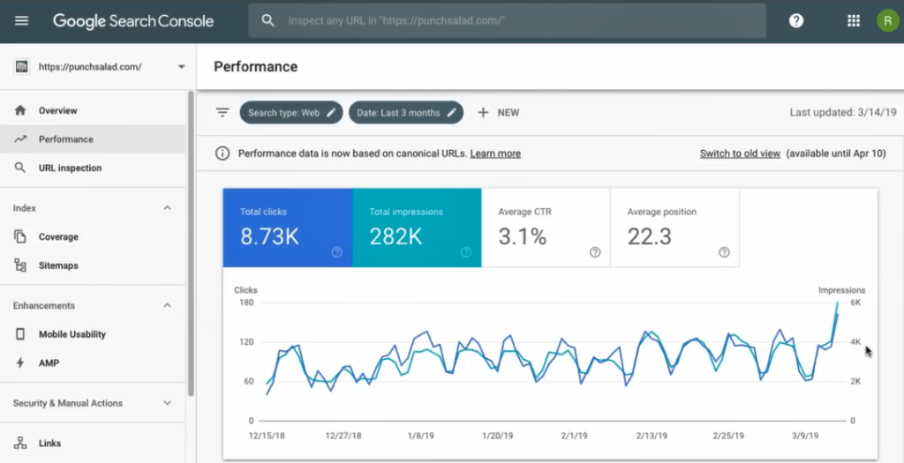Image resolution: width=904 pixels, height=463 pixels.
Task: Open Coverage report in sidebar
Action: pos(93,236)
